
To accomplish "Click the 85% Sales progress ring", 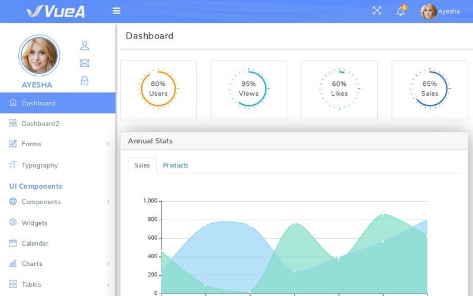I will tap(430, 89).
